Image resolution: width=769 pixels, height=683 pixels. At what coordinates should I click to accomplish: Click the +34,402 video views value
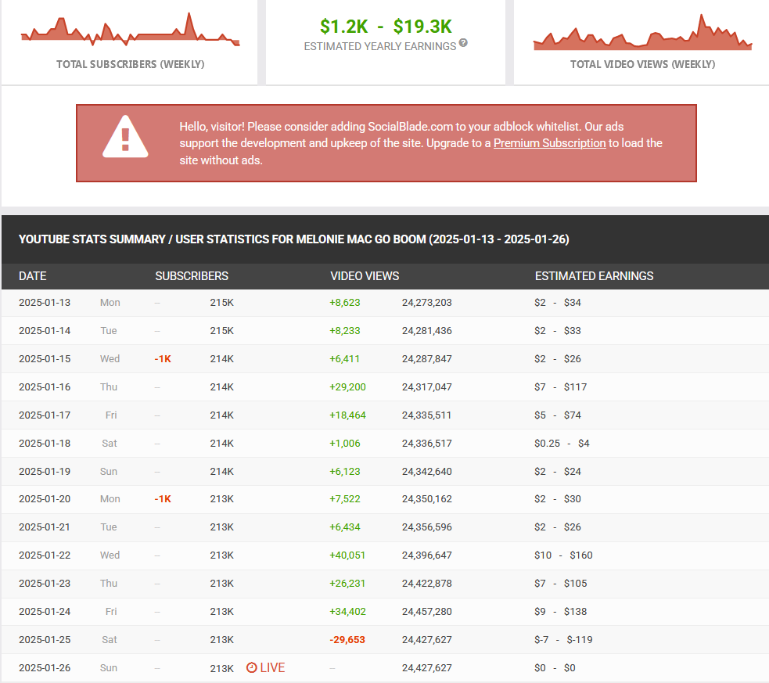point(347,612)
